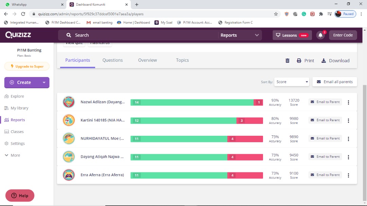Screen dimensions: 367x206
Task: Click the trash delete report icon
Action: (287, 61)
